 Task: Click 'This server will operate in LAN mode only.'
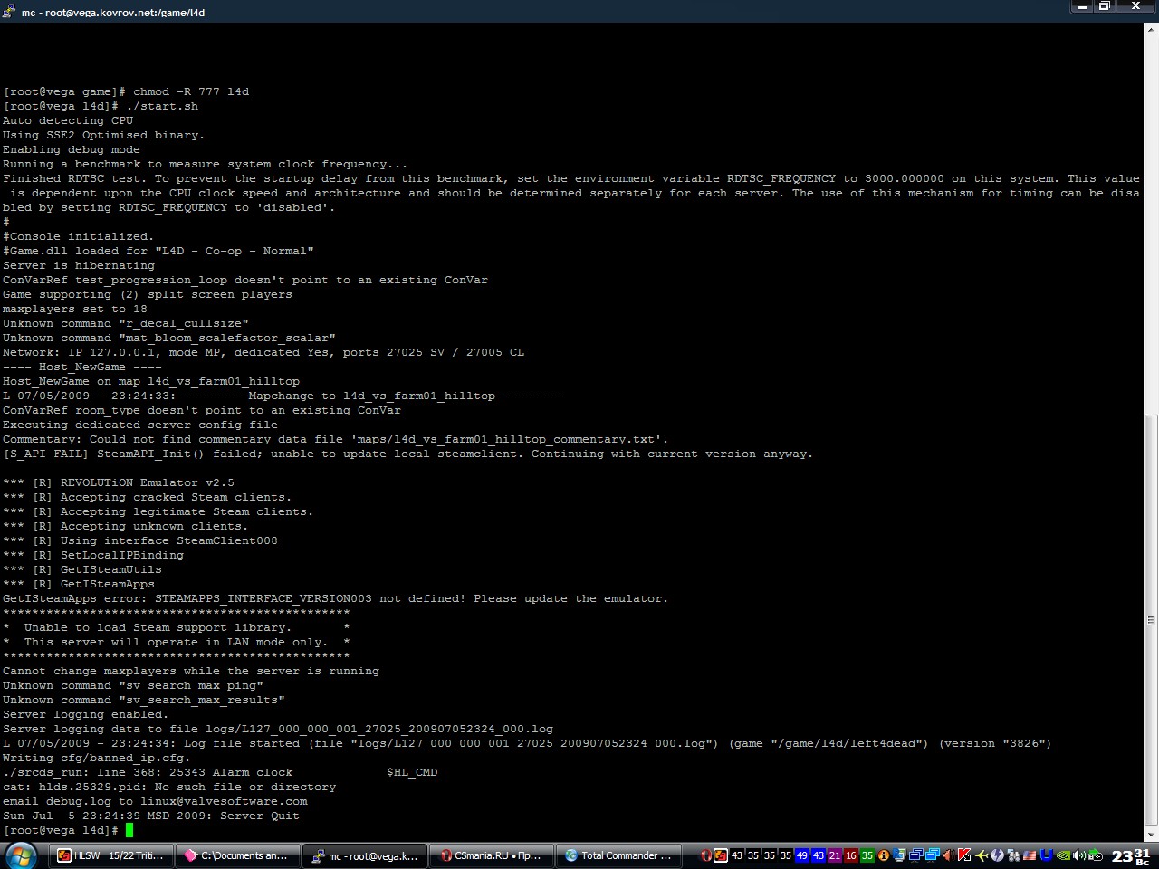(177, 642)
